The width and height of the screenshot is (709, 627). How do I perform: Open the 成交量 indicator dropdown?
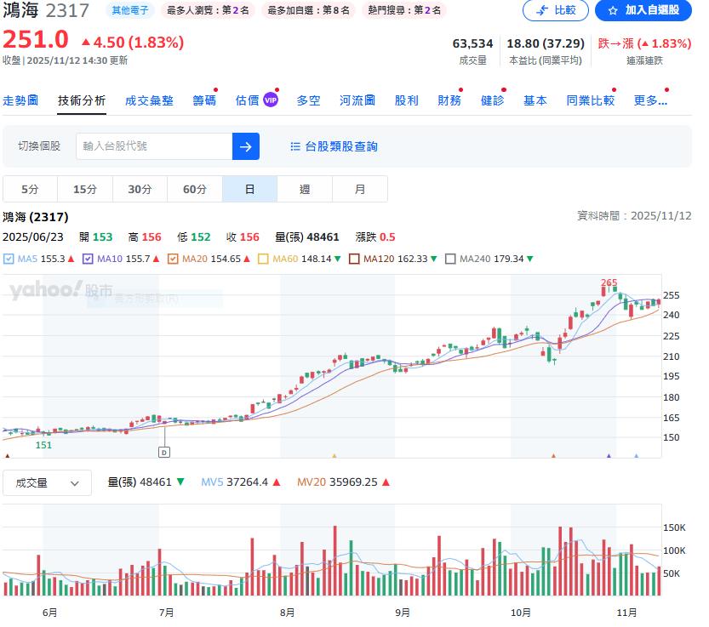[47, 482]
